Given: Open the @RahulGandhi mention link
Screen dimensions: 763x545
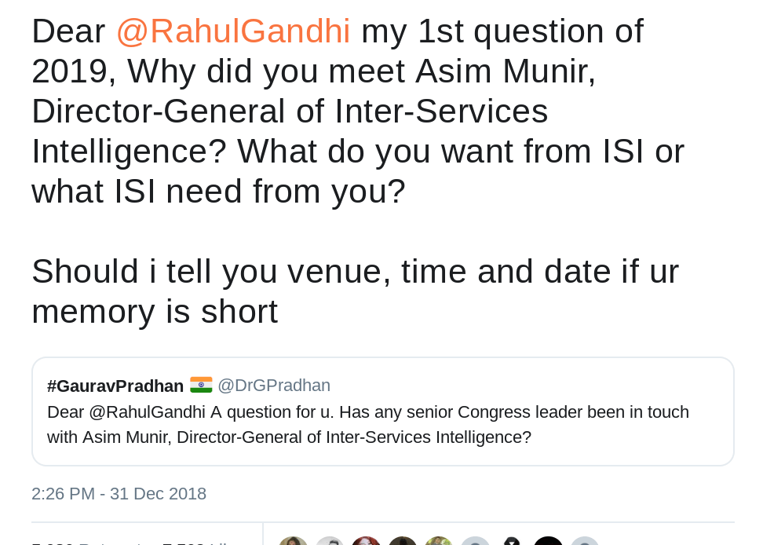Looking at the screenshot, I should click(x=232, y=31).
